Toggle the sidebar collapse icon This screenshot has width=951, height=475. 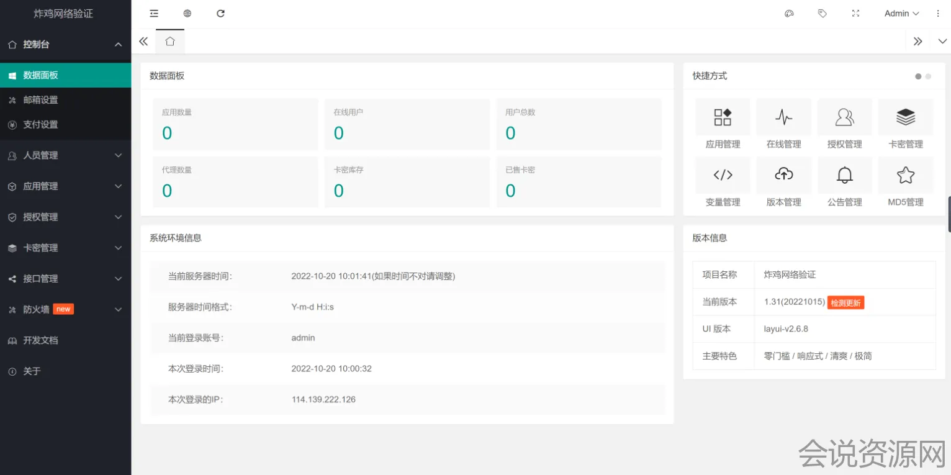click(x=154, y=14)
